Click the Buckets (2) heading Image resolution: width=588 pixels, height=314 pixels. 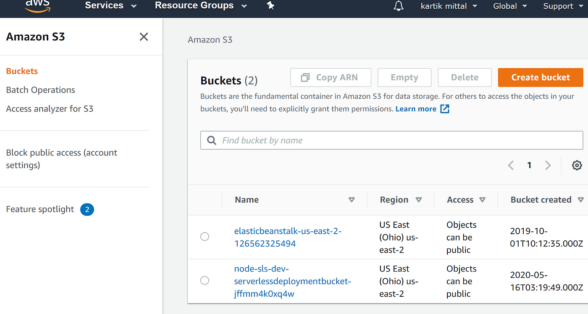(229, 80)
